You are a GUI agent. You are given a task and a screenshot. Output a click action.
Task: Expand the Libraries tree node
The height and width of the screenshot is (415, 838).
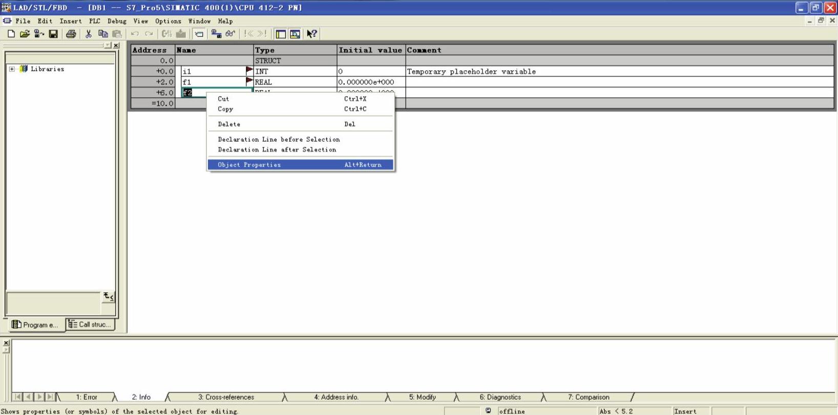(x=12, y=69)
